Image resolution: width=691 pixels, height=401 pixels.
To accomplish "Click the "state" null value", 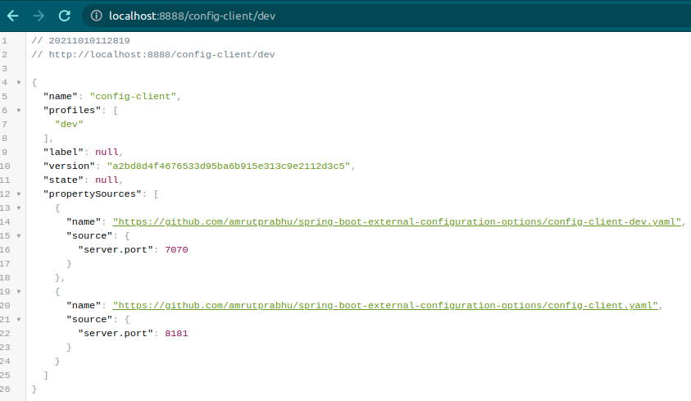I will [x=107, y=180].
